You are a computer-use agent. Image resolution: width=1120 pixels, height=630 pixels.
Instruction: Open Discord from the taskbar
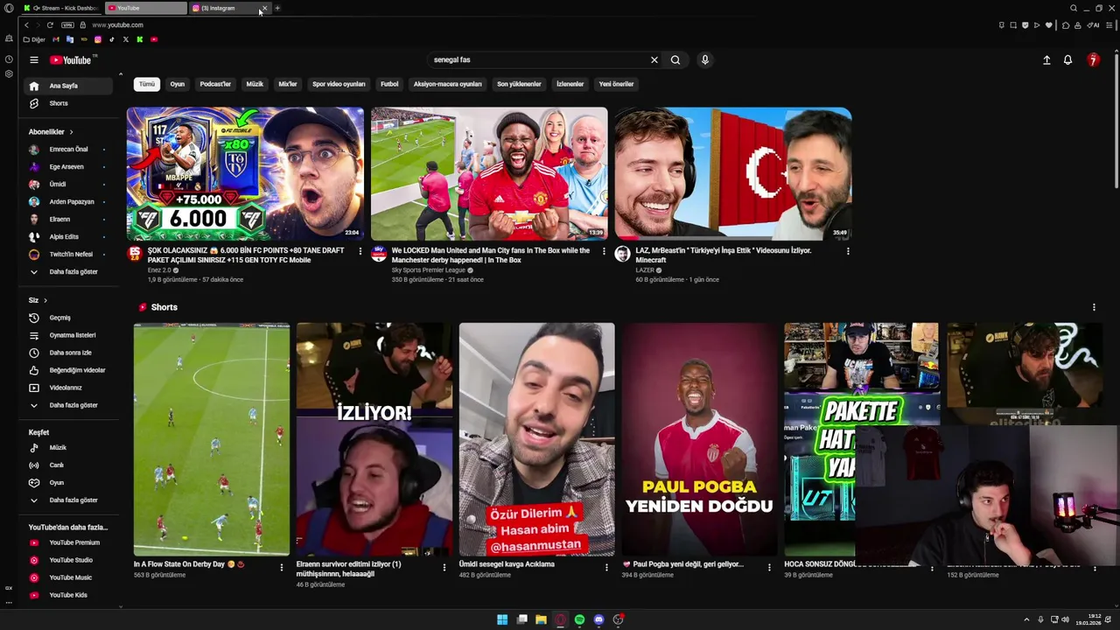(598, 619)
